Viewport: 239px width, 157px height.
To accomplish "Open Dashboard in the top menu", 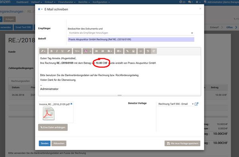I will [x=22, y=2].
